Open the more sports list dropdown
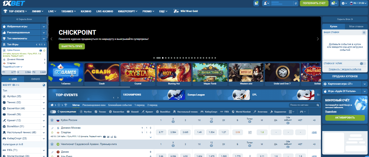Viewport: 369px width, 157px height. [292, 112]
